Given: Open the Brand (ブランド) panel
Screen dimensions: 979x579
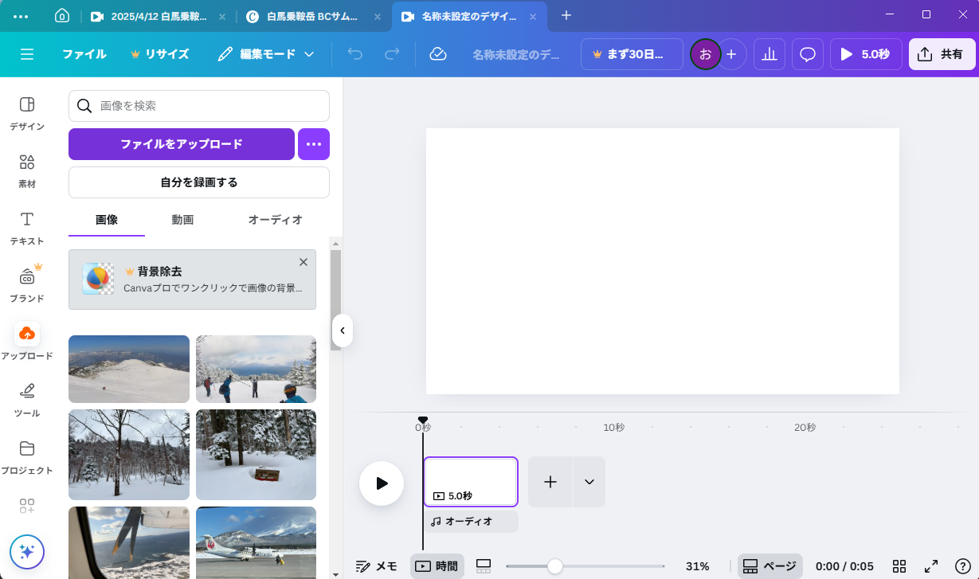Looking at the screenshot, I should [x=27, y=284].
